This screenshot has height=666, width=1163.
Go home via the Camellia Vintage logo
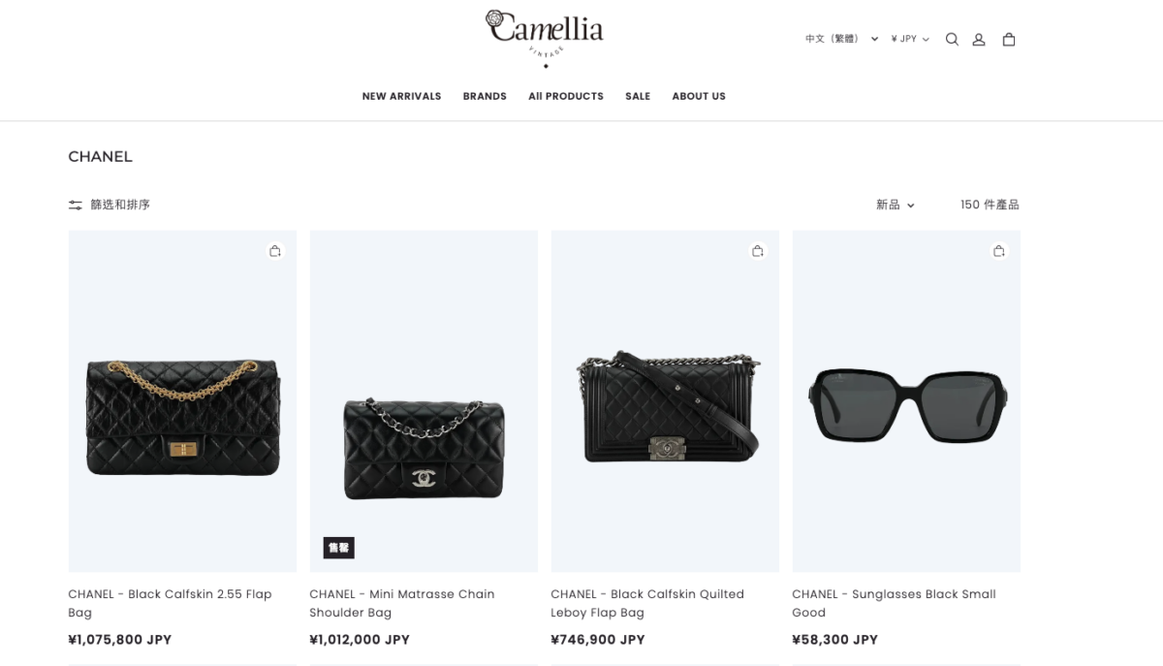(x=545, y=37)
